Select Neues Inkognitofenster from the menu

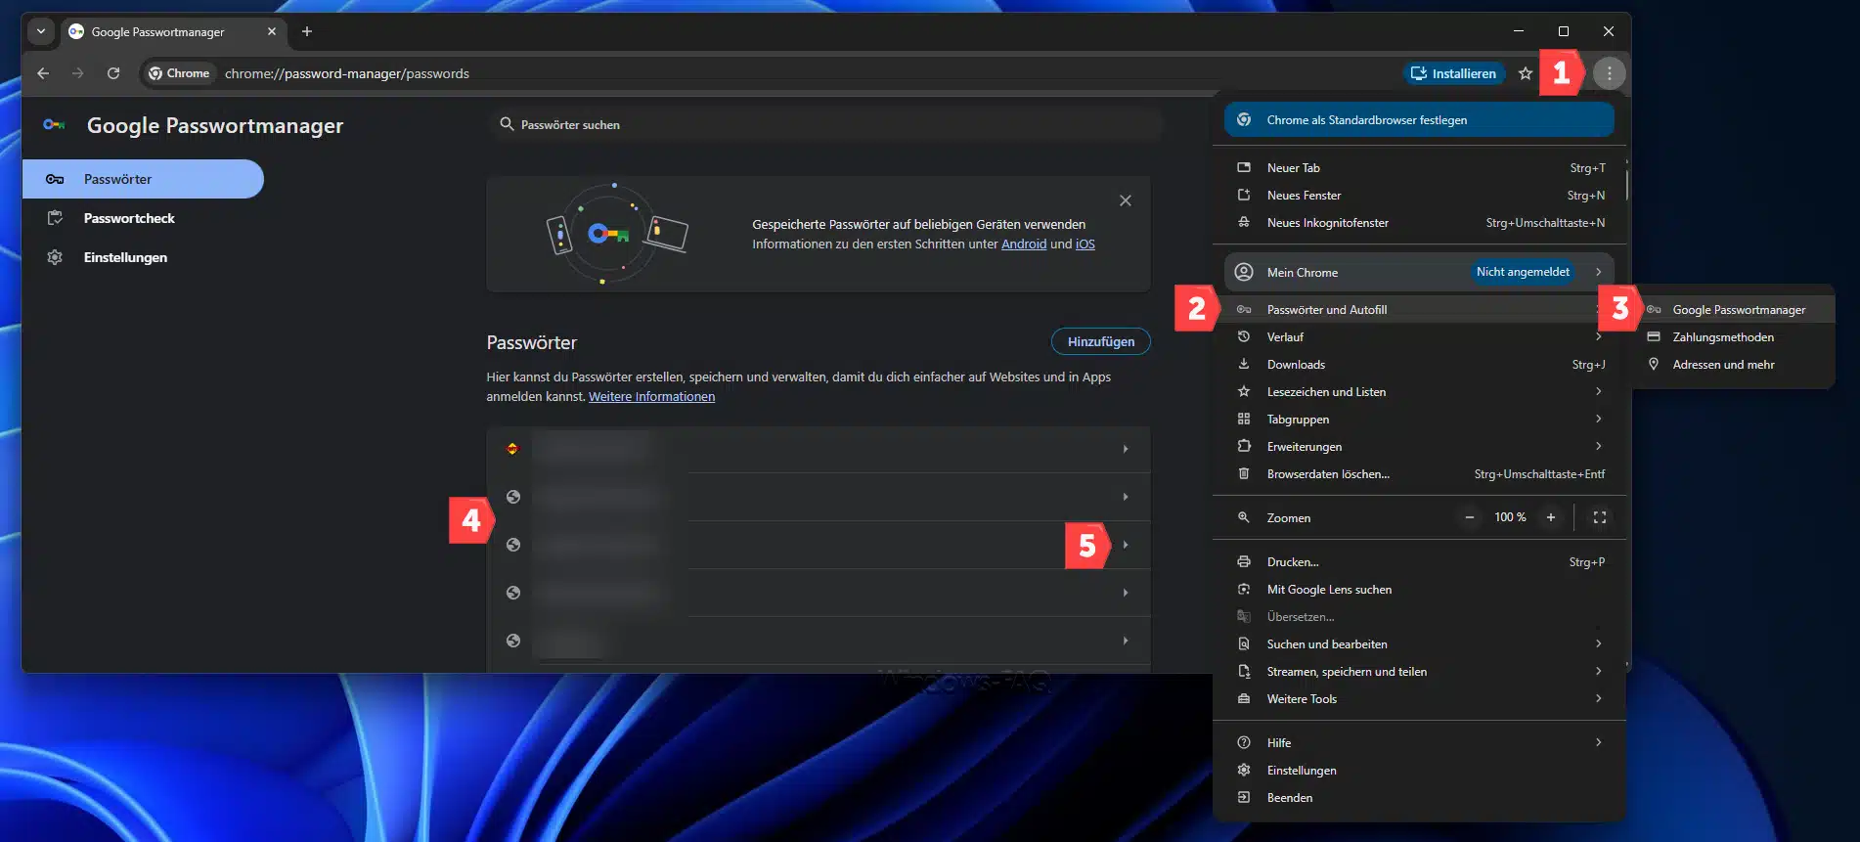pyautogui.click(x=1327, y=223)
